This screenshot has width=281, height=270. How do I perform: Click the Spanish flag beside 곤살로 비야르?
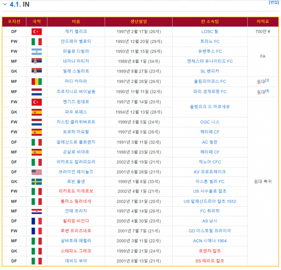pos(37,152)
